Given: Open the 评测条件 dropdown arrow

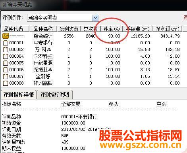Looking at the screenshot, I should pos(95,18).
